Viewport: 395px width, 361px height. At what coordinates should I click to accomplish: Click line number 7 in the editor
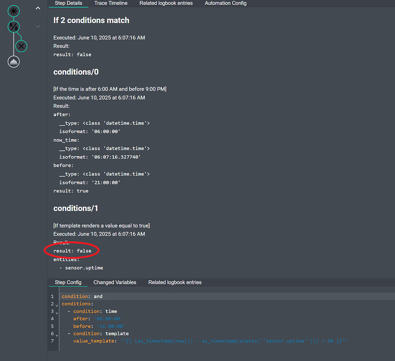(52, 341)
